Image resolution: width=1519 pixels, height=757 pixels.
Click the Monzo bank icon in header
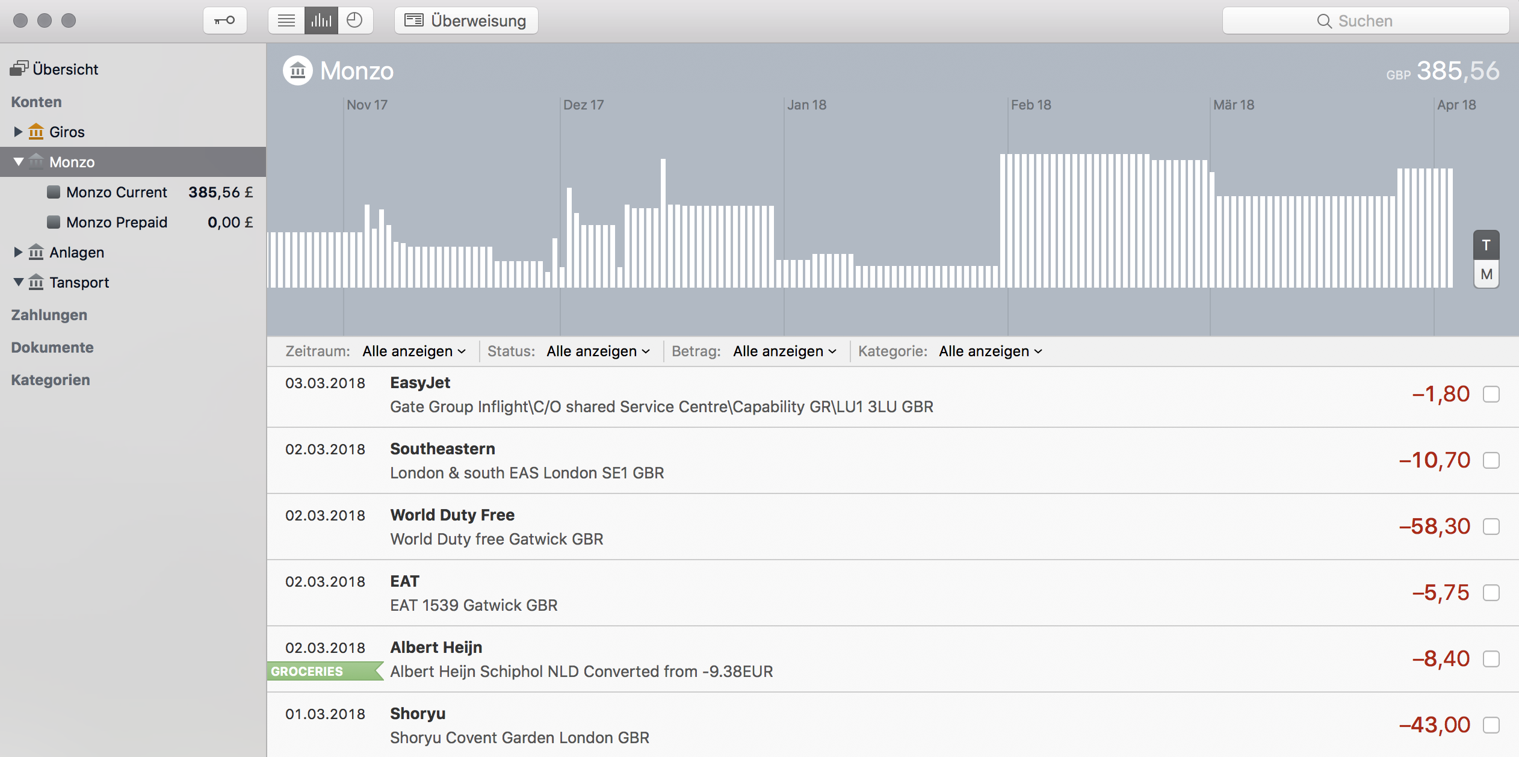[297, 71]
